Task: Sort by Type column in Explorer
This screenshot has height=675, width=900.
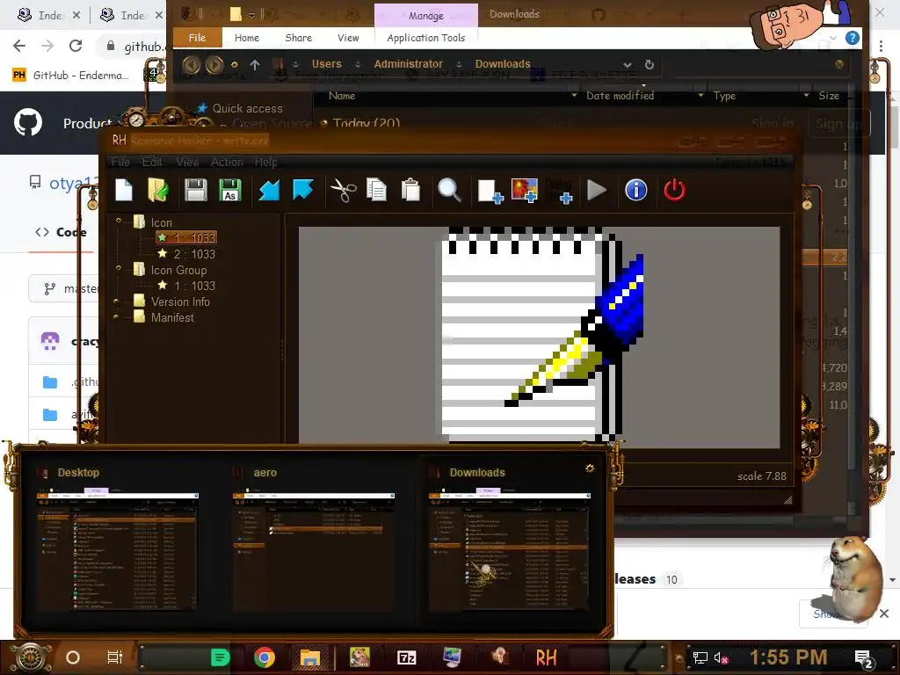Action: (x=724, y=96)
